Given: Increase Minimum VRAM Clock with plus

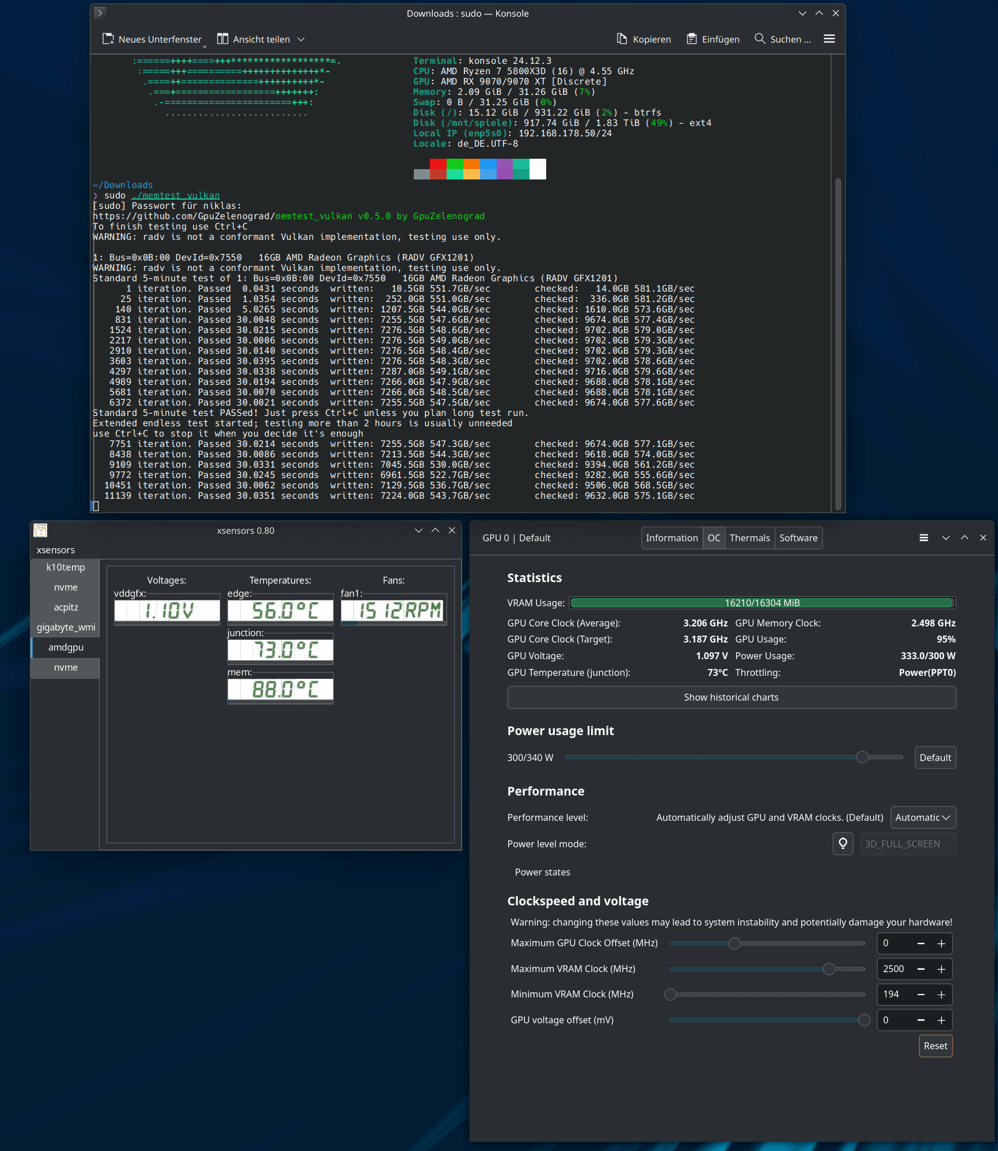Looking at the screenshot, I should (x=942, y=995).
